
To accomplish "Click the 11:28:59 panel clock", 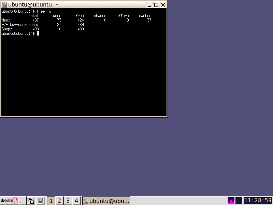I will pyautogui.click(x=258, y=201).
